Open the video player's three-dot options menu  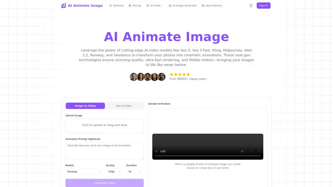point(259,151)
